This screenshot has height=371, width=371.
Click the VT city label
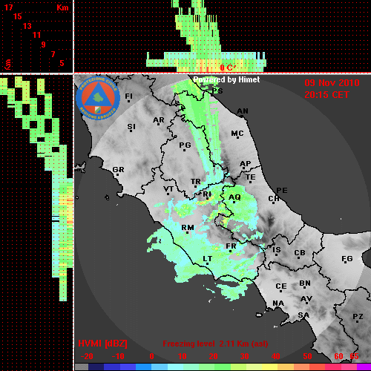[x=168, y=189]
